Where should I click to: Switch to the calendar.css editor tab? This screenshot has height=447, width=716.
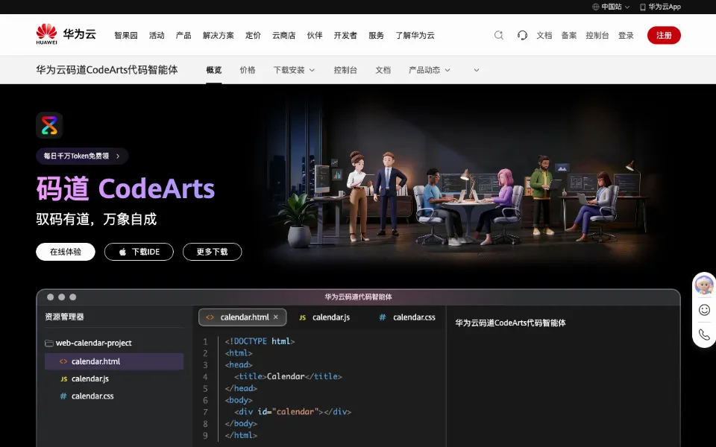(x=407, y=317)
